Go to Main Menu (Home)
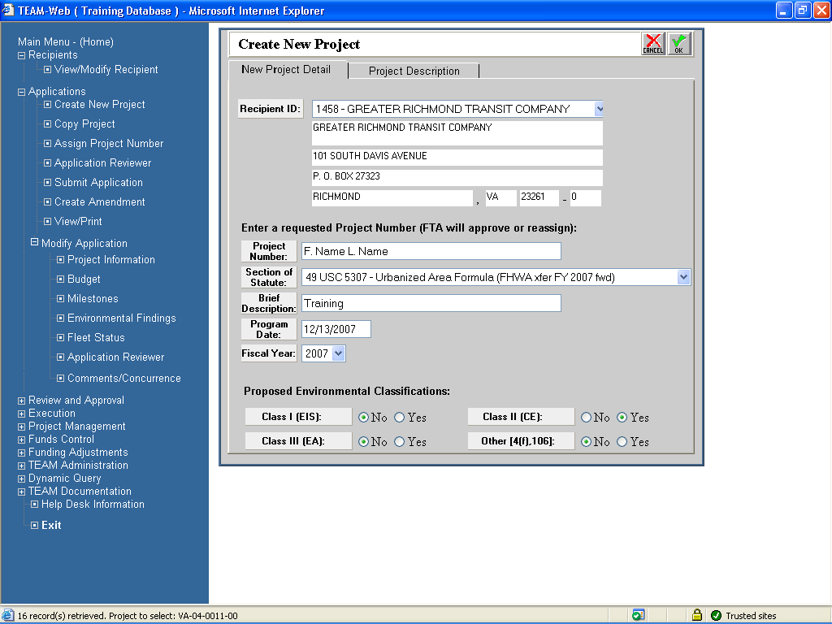832x624 pixels. (66, 42)
